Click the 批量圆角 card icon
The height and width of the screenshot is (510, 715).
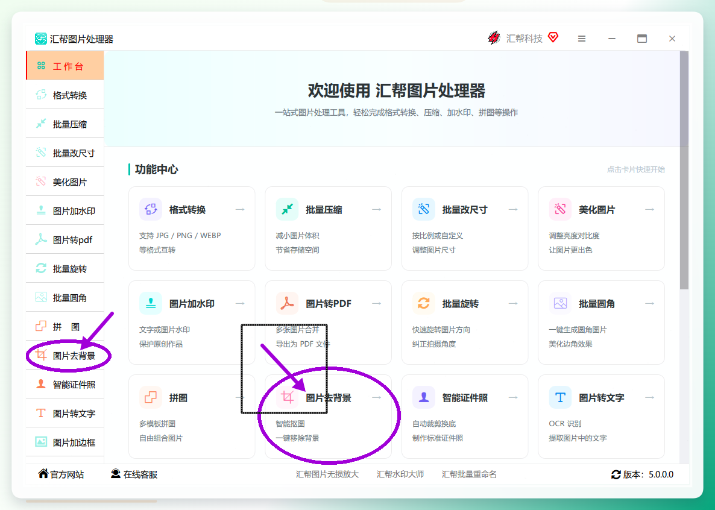[x=561, y=303]
